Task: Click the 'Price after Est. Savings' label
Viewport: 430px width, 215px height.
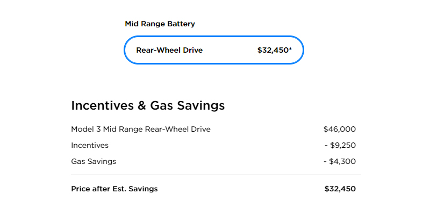Action: click(114, 189)
